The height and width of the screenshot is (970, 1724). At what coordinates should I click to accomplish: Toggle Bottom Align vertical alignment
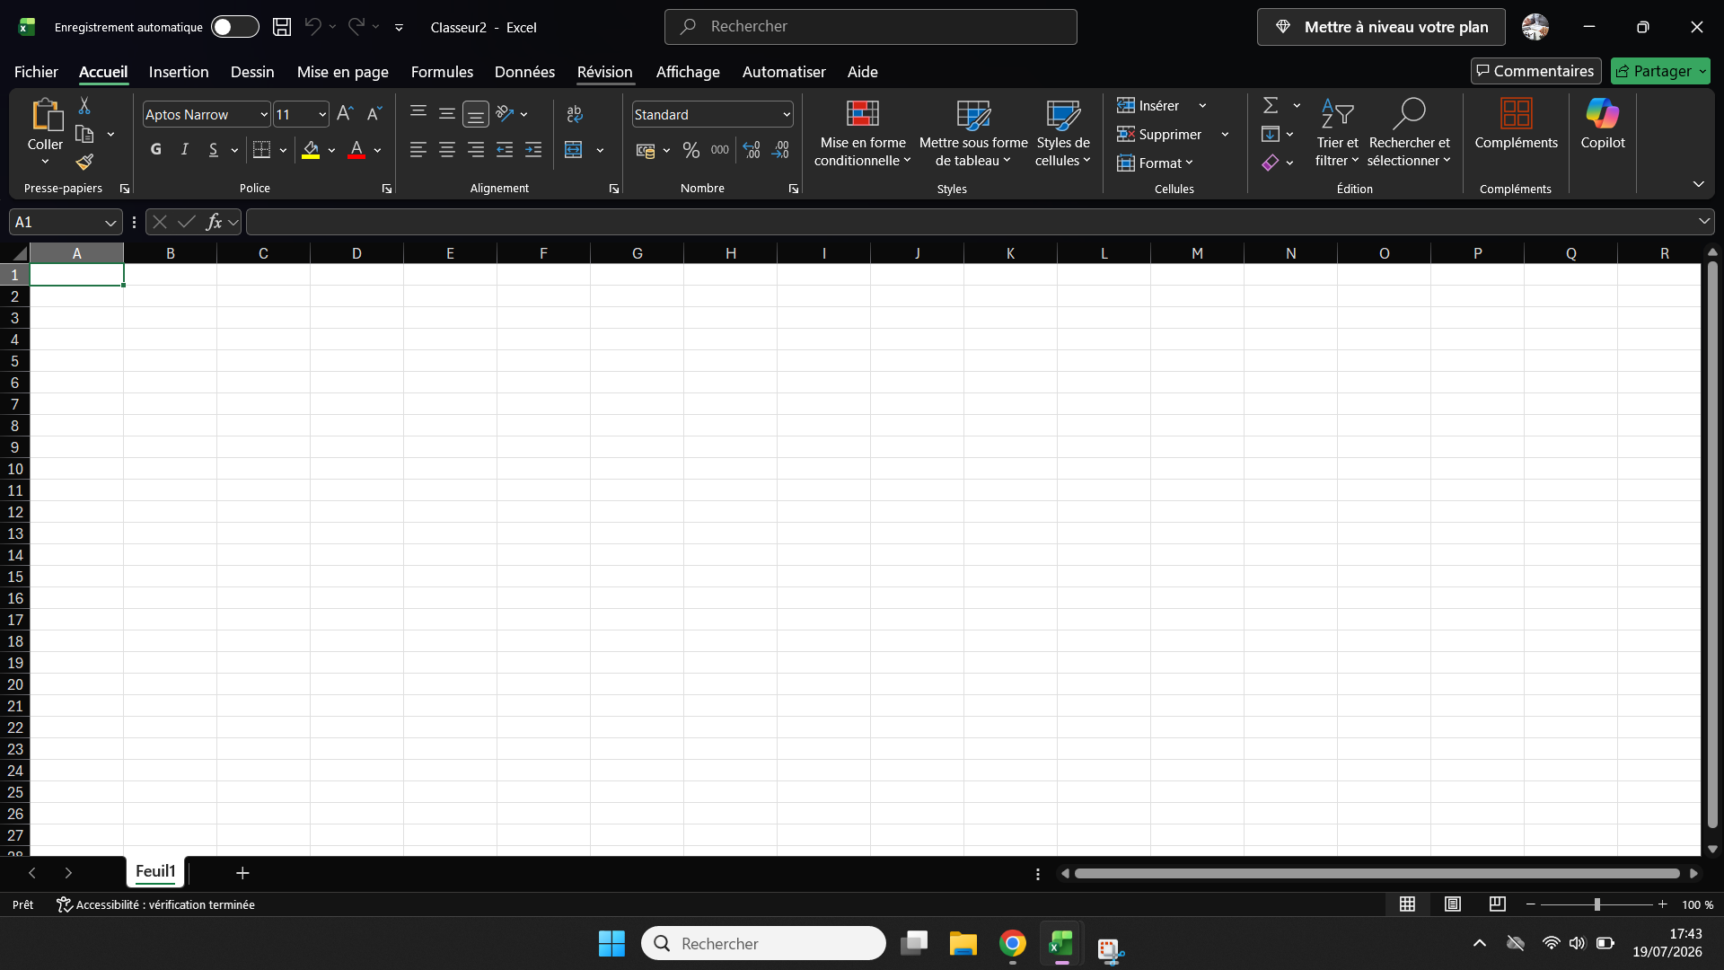pos(476,114)
